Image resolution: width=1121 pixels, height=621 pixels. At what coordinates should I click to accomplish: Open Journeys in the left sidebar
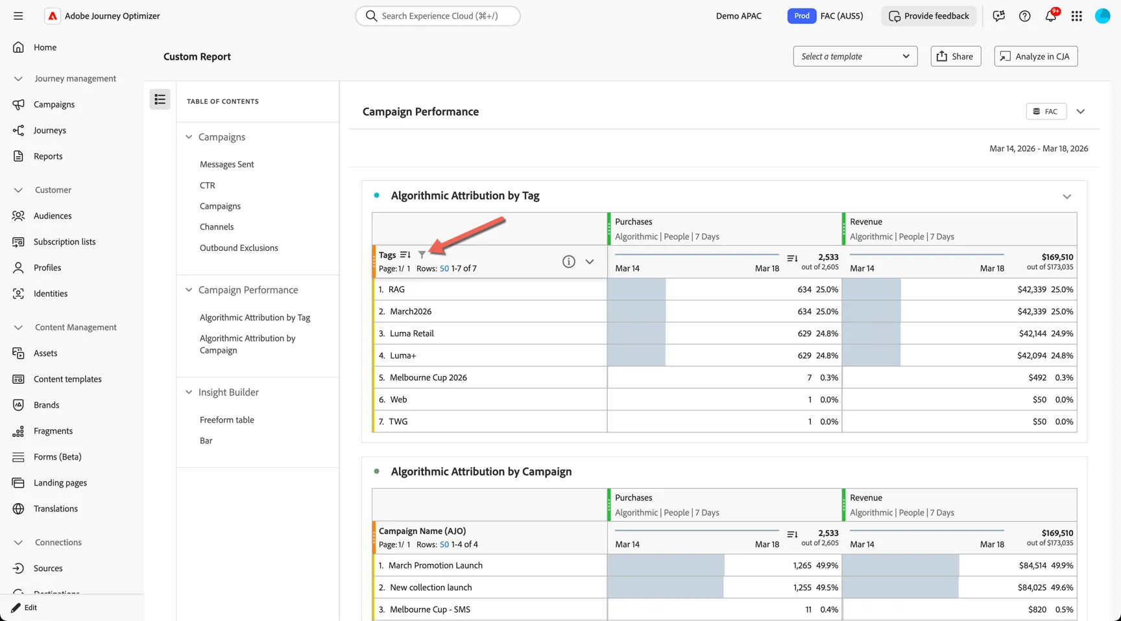click(x=49, y=130)
